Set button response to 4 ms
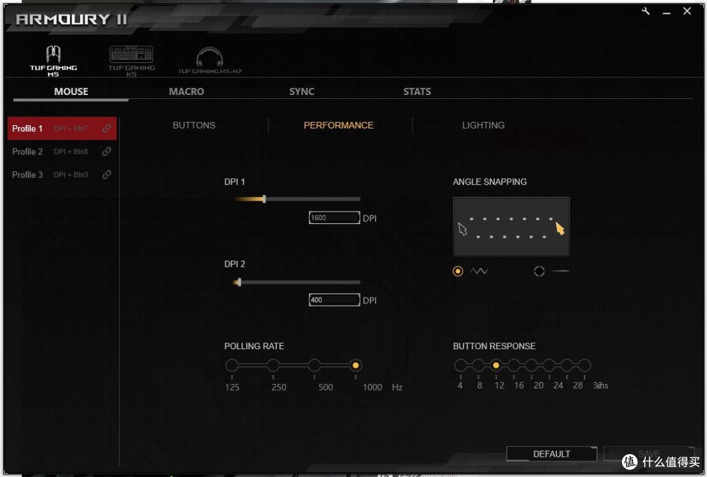Screen dimensions: 707x477 point(460,365)
